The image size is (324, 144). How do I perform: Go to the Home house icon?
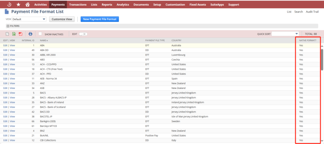pos(27,4)
